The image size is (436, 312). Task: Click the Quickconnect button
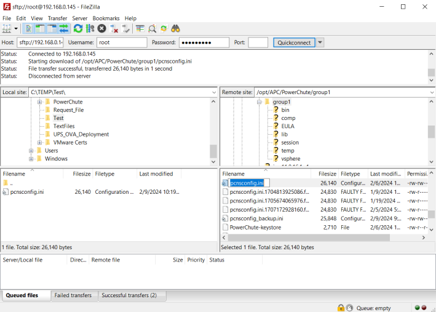[294, 42]
